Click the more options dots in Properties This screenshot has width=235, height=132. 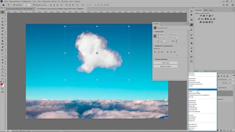click(177, 55)
